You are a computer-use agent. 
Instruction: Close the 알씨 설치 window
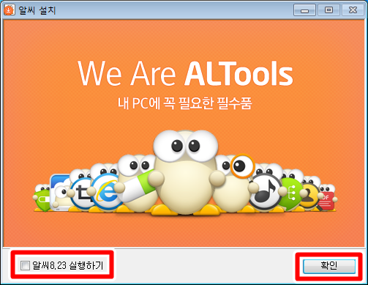(x=353, y=10)
